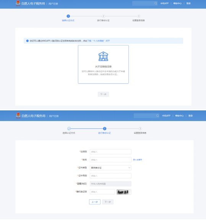
Task: Click the chevron arrow of 证件类型 select
Action: click(x=129, y=168)
